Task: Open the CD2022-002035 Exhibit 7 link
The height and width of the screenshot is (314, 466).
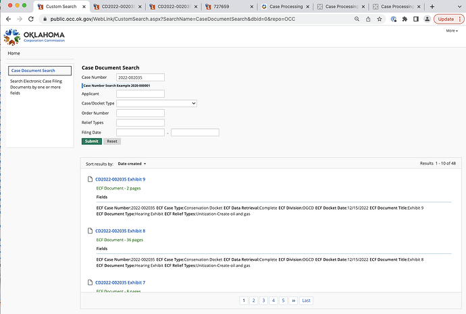Action: coord(120,282)
